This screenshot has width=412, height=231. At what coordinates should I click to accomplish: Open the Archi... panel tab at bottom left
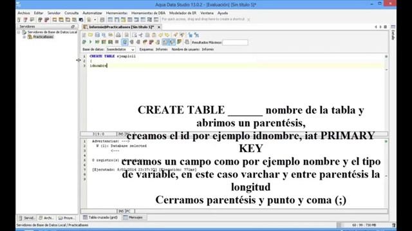[46, 218]
